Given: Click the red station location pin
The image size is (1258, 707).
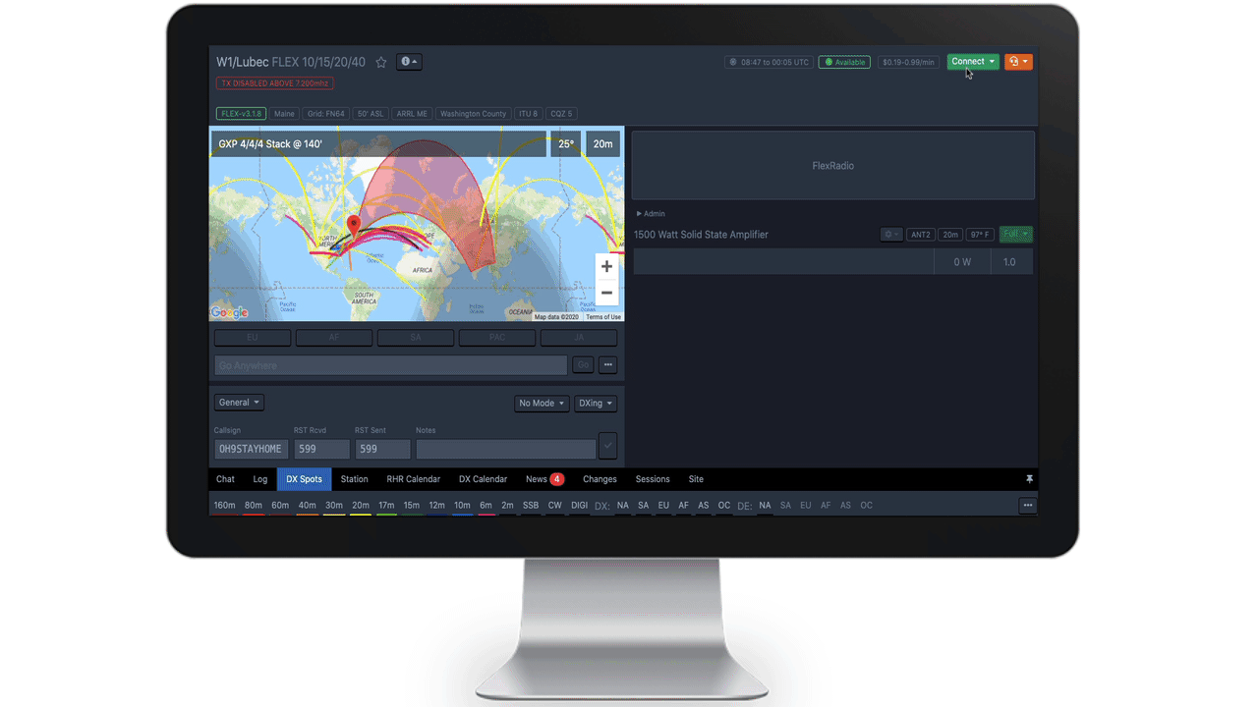Looking at the screenshot, I should tap(354, 226).
